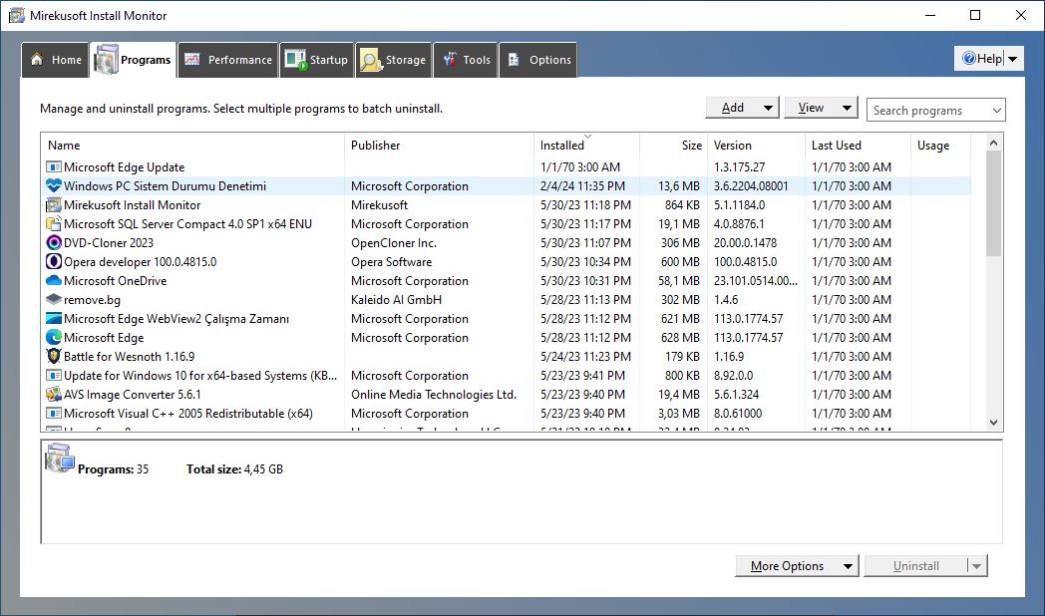Click the Microsoft SQL Server Compact icon
1045x616 pixels.
tap(53, 223)
